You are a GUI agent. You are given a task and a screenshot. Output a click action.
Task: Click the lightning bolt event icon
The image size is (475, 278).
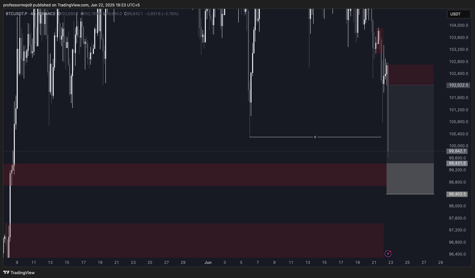388,254
